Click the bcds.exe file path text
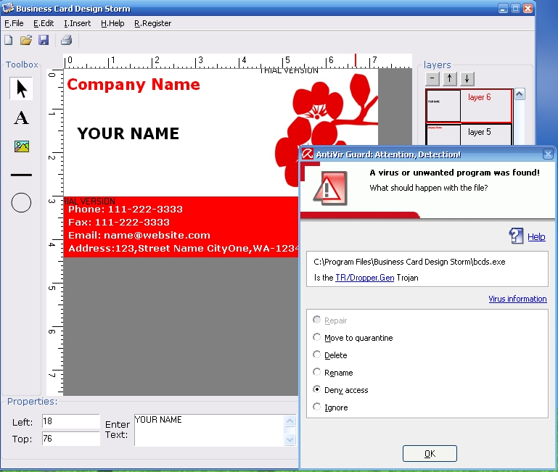This screenshot has height=472, width=558. coord(409,262)
